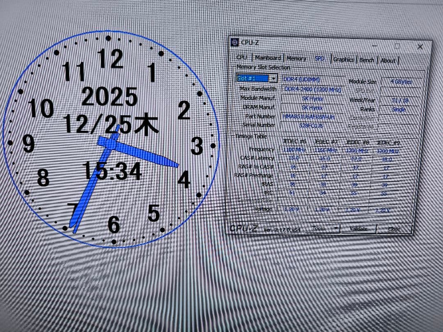Close CPU-Z with the X icon
Image resolution: width=443 pixels, height=332 pixels.
point(420,47)
